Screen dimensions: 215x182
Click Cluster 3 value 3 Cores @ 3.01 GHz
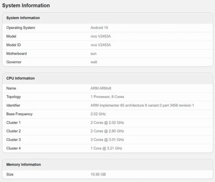(107, 140)
